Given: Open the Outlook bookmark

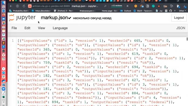Looking at the screenshot, I should (126, 11).
